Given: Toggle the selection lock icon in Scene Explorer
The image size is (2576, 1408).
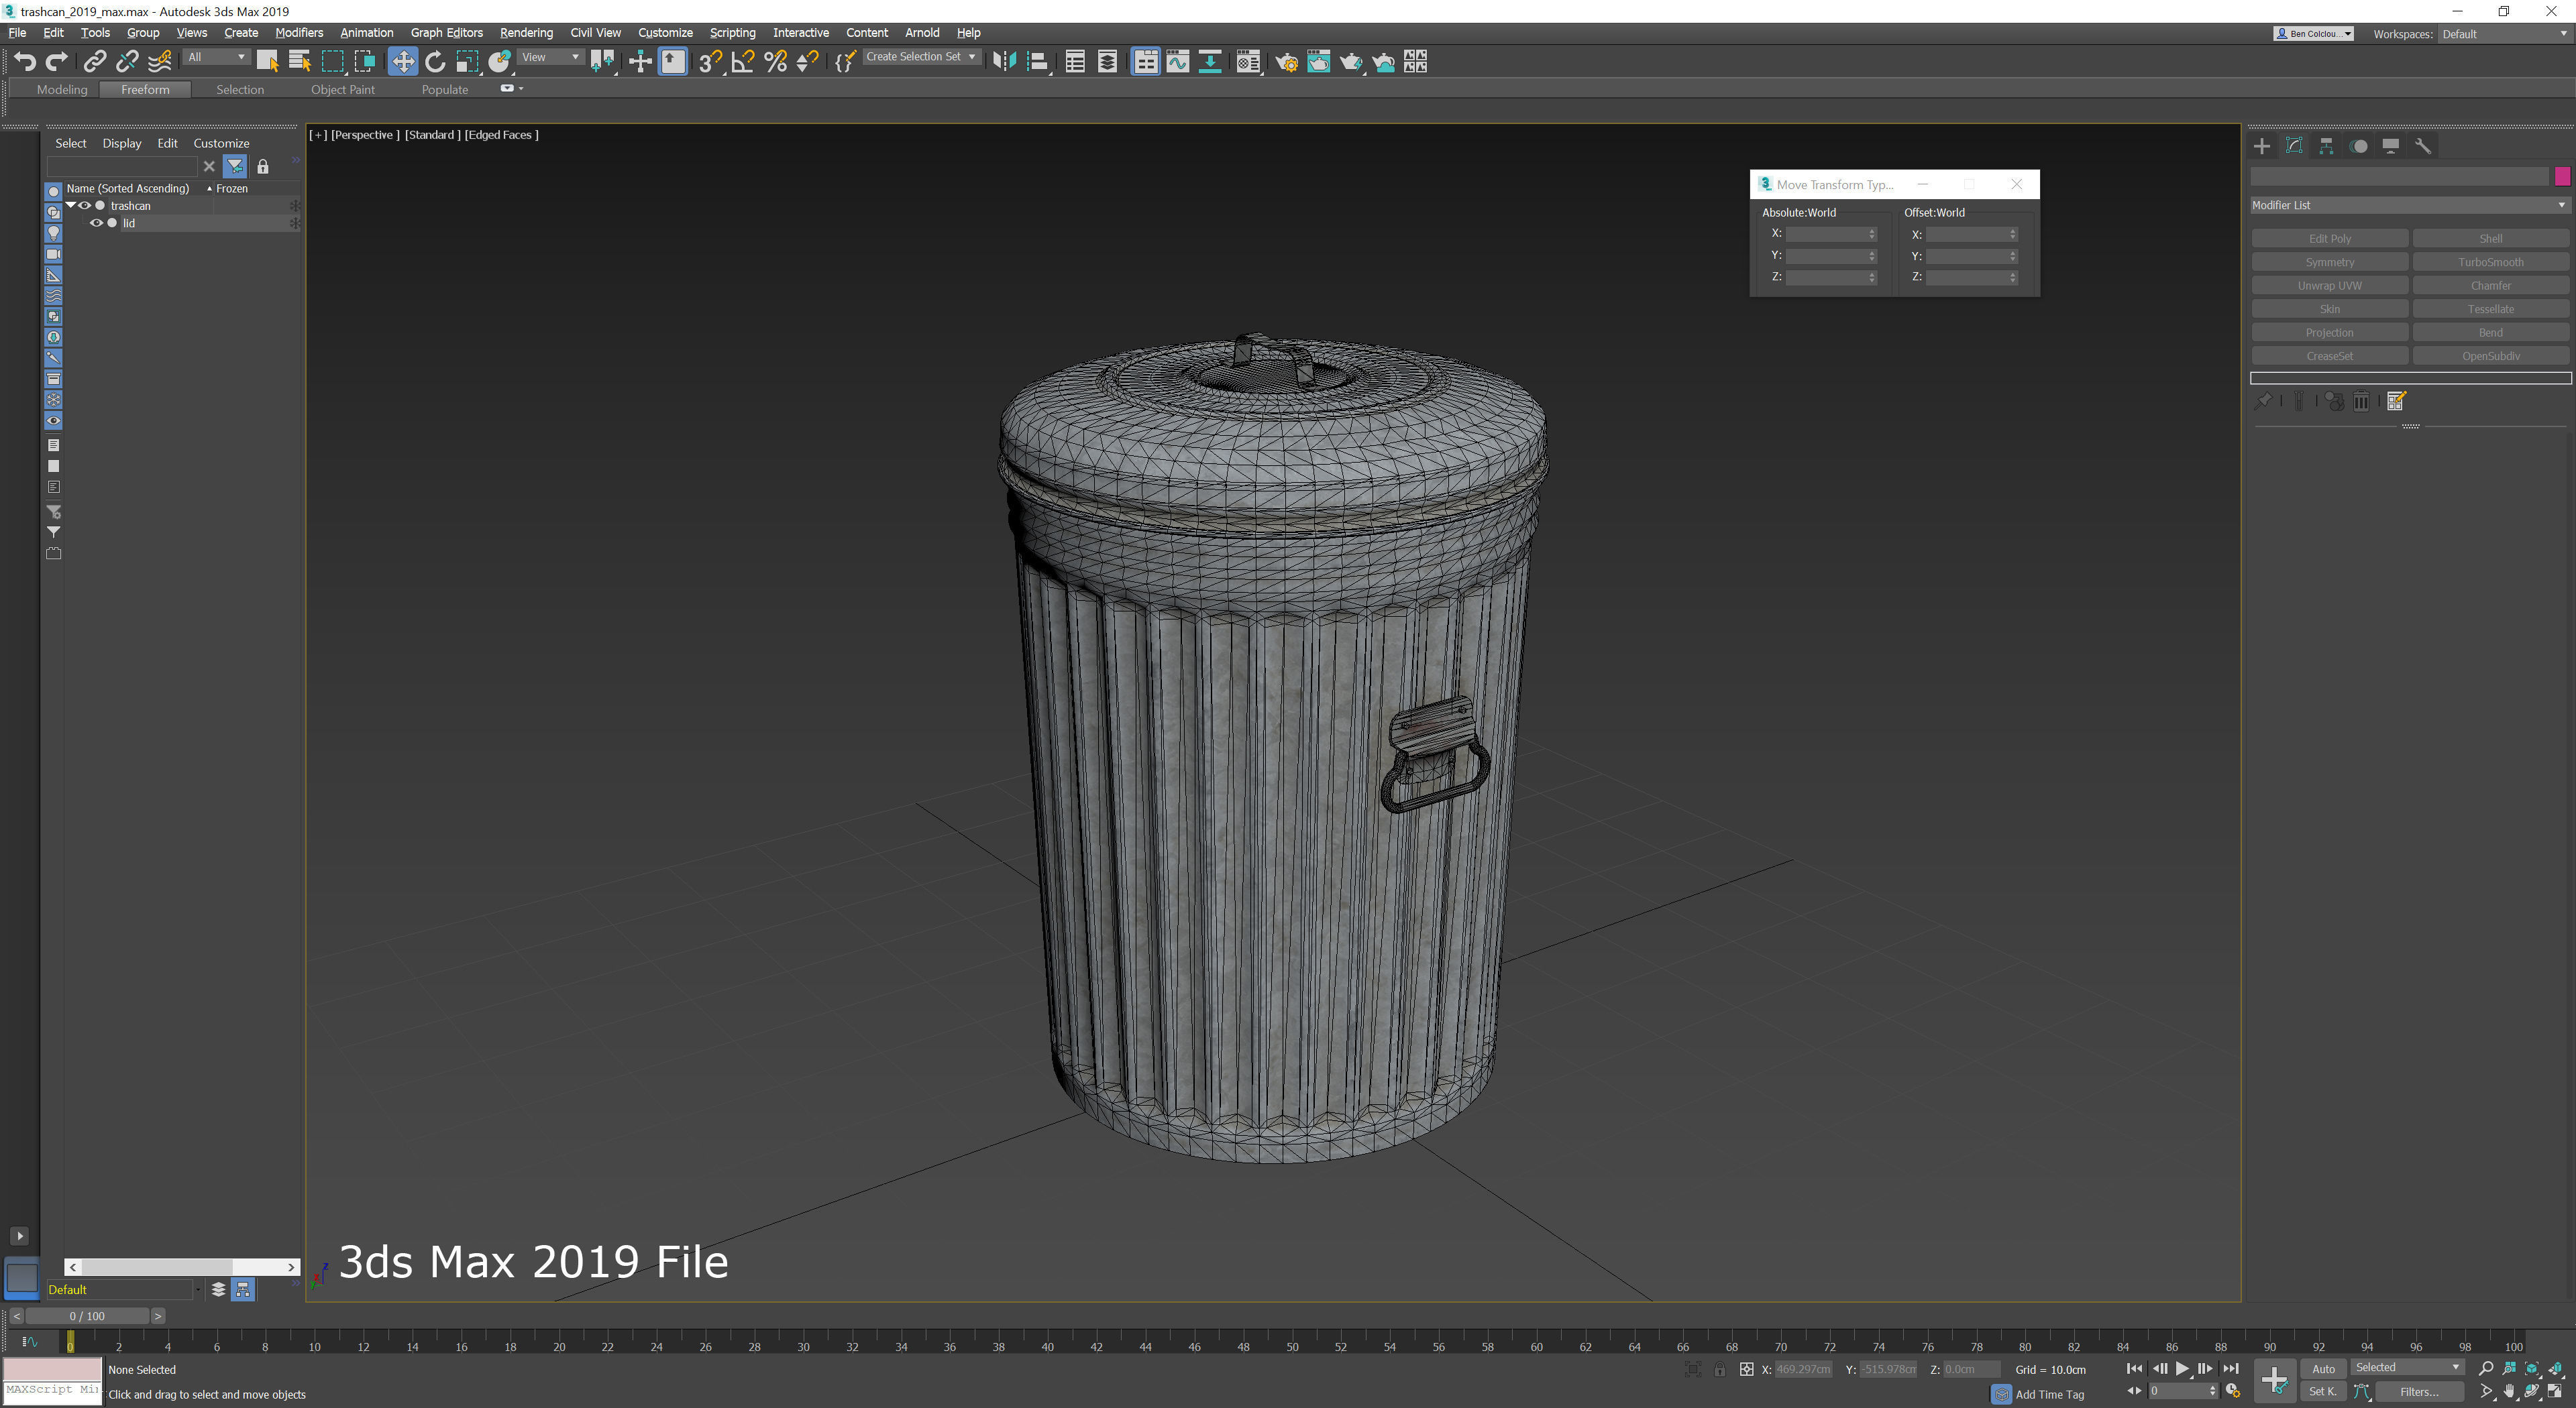Looking at the screenshot, I should [263, 167].
